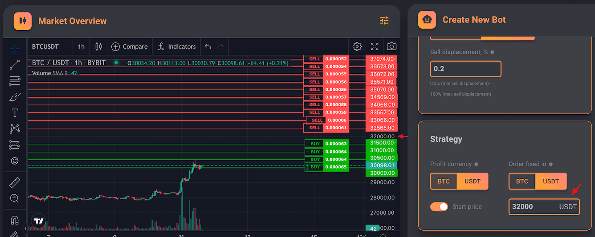Open the BTCUSDT symbol search
Viewport: 595px width, 237px height.
pos(45,47)
